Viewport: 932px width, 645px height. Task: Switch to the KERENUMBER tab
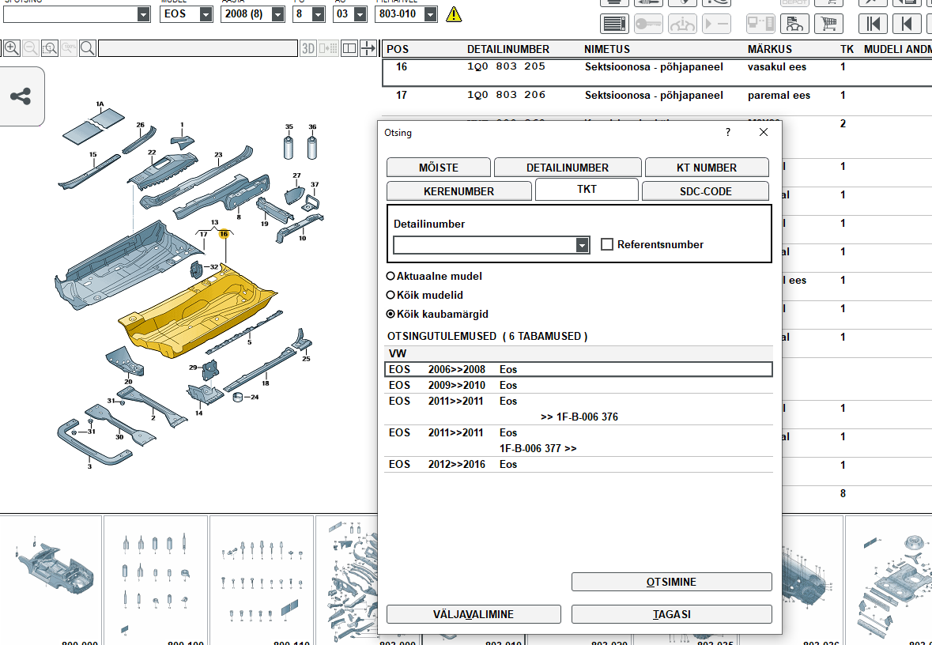pyautogui.click(x=458, y=191)
